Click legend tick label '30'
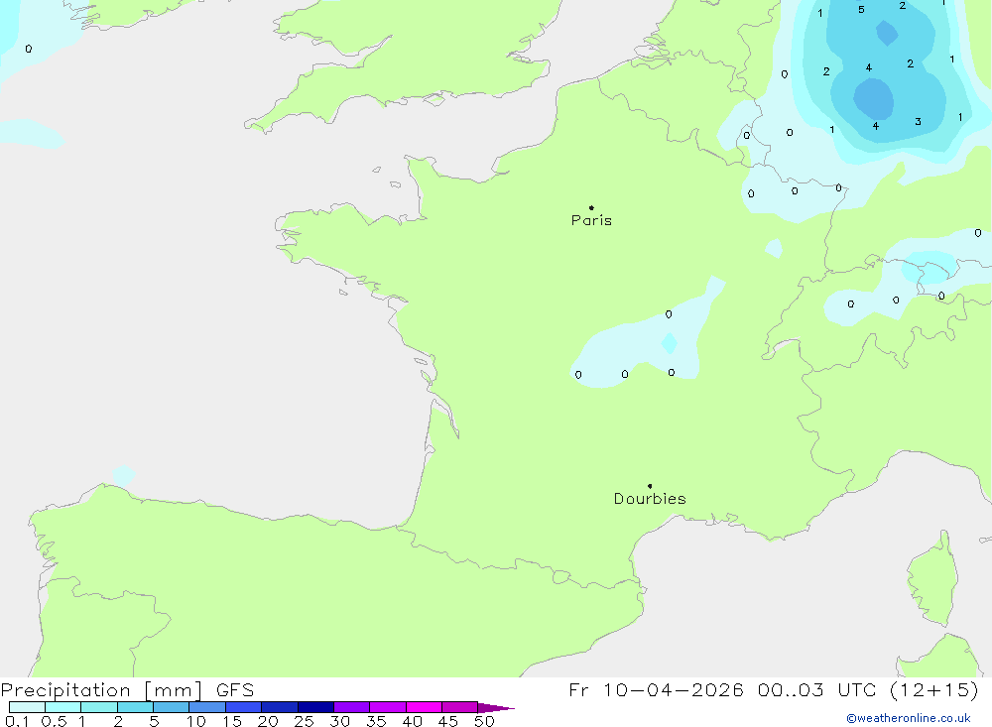Viewport: 992px width, 727px height. (x=340, y=721)
